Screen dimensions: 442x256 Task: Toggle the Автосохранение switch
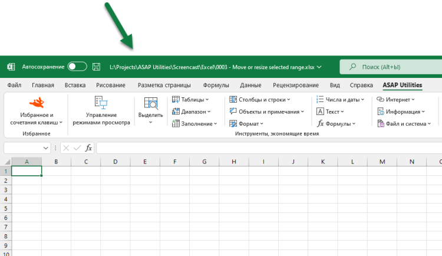[77, 67]
